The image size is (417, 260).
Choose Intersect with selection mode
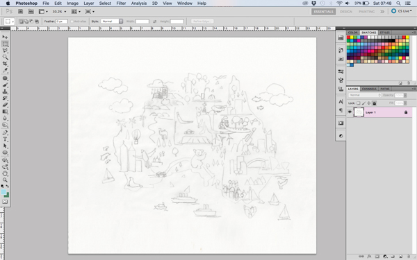[36, 21]
